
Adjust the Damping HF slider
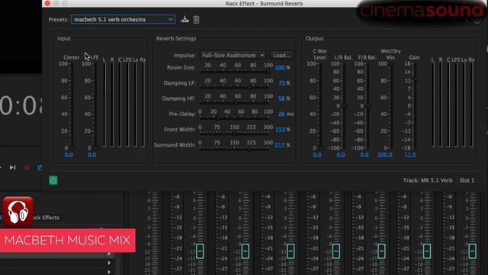click(234, 102)
